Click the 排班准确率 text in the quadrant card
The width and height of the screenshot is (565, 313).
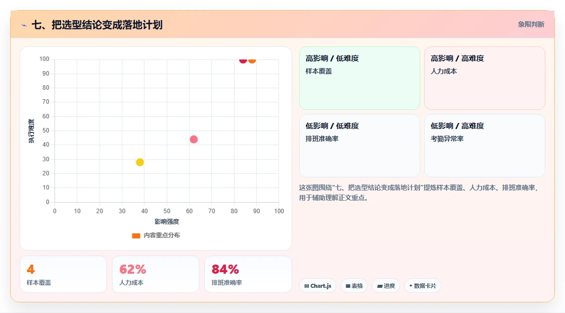pos(322,139)
